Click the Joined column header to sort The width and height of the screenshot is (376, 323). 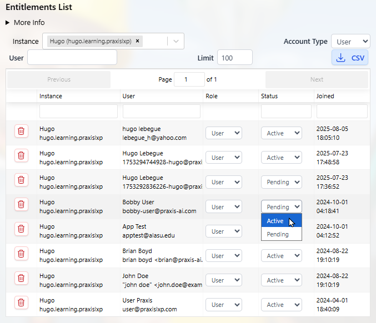click(325, 96)
